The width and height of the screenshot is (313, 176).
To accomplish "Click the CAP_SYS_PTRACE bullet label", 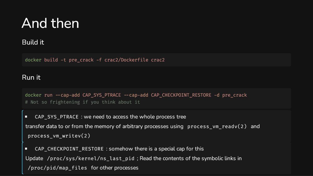I will click(57, 117).
